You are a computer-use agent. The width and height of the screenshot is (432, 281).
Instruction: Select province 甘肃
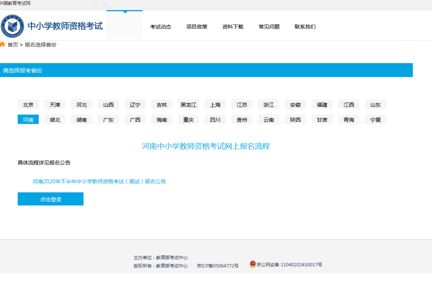[x=322, y=120]
